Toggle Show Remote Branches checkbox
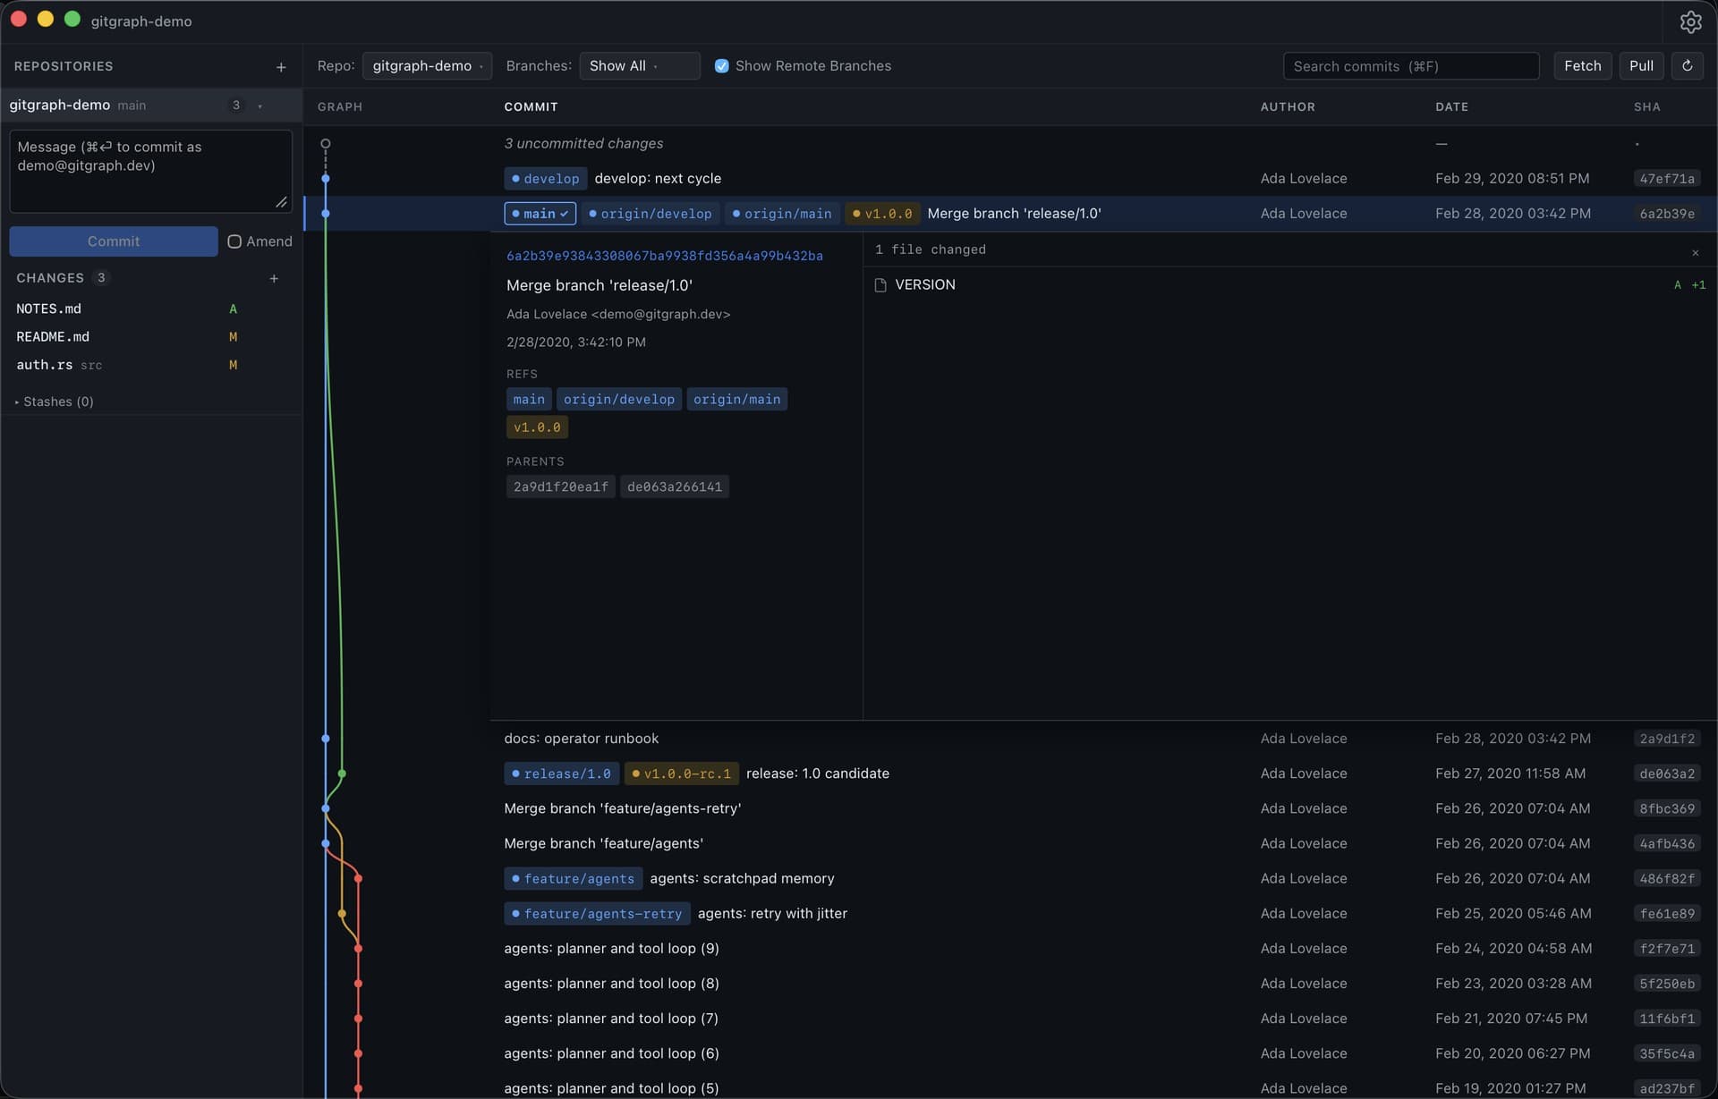This screenshot has height=1099, width=1718. click(721, 66)
